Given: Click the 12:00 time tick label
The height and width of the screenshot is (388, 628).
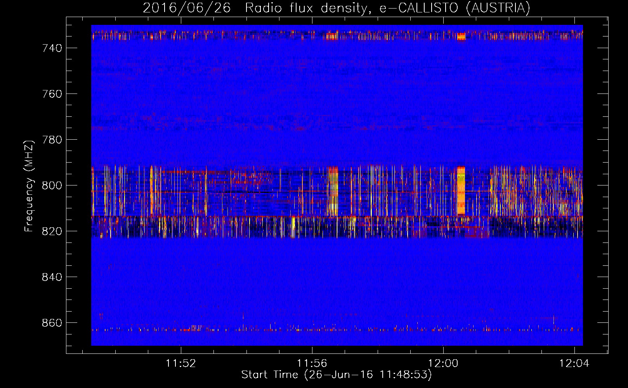Looking at the screenshot, I should [443, 364].
